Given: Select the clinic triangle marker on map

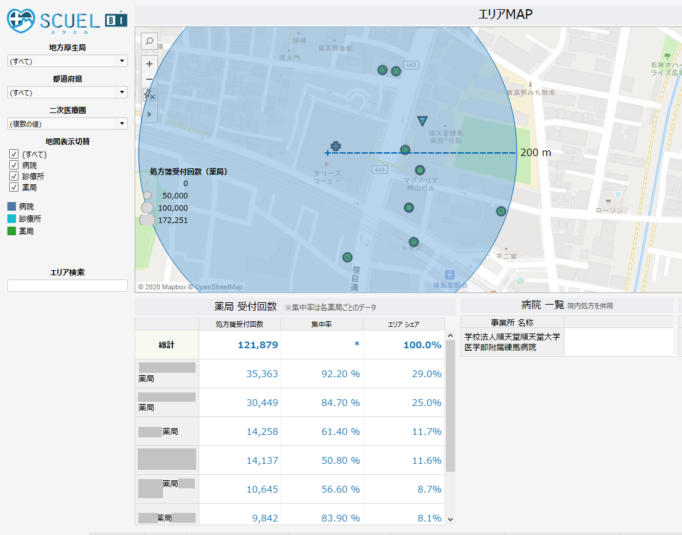Looking at the screenshot, I should [422, 120].
